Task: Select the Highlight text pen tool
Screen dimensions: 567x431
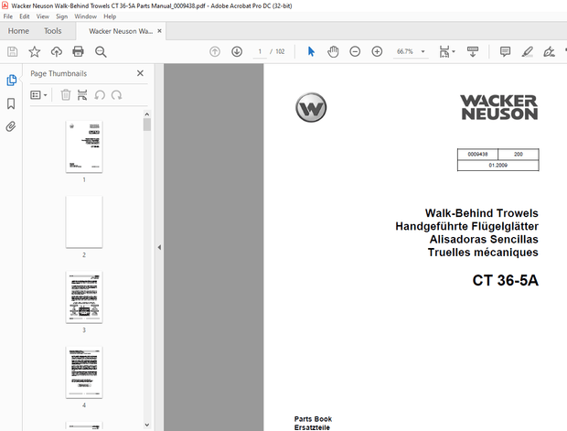Action: click(528, 52)
